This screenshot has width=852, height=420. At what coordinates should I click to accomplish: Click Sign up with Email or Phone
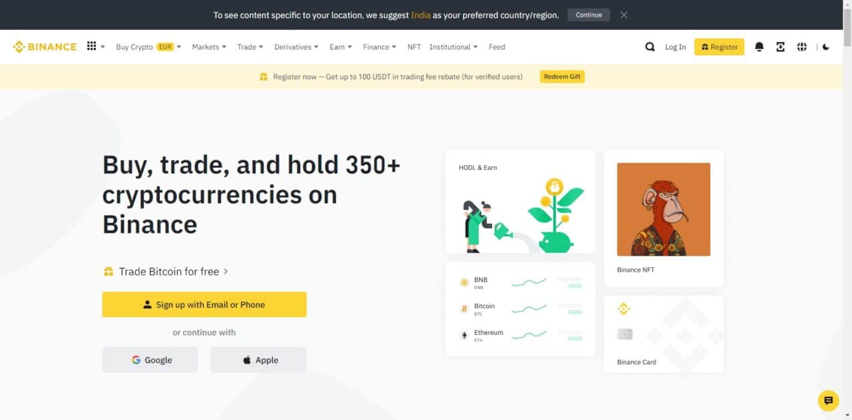(204, 304)
